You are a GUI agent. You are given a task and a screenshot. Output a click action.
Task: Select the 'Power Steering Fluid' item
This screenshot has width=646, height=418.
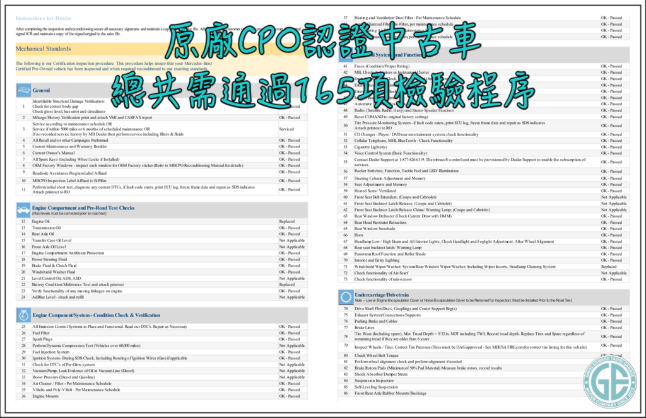coord(49,260)
